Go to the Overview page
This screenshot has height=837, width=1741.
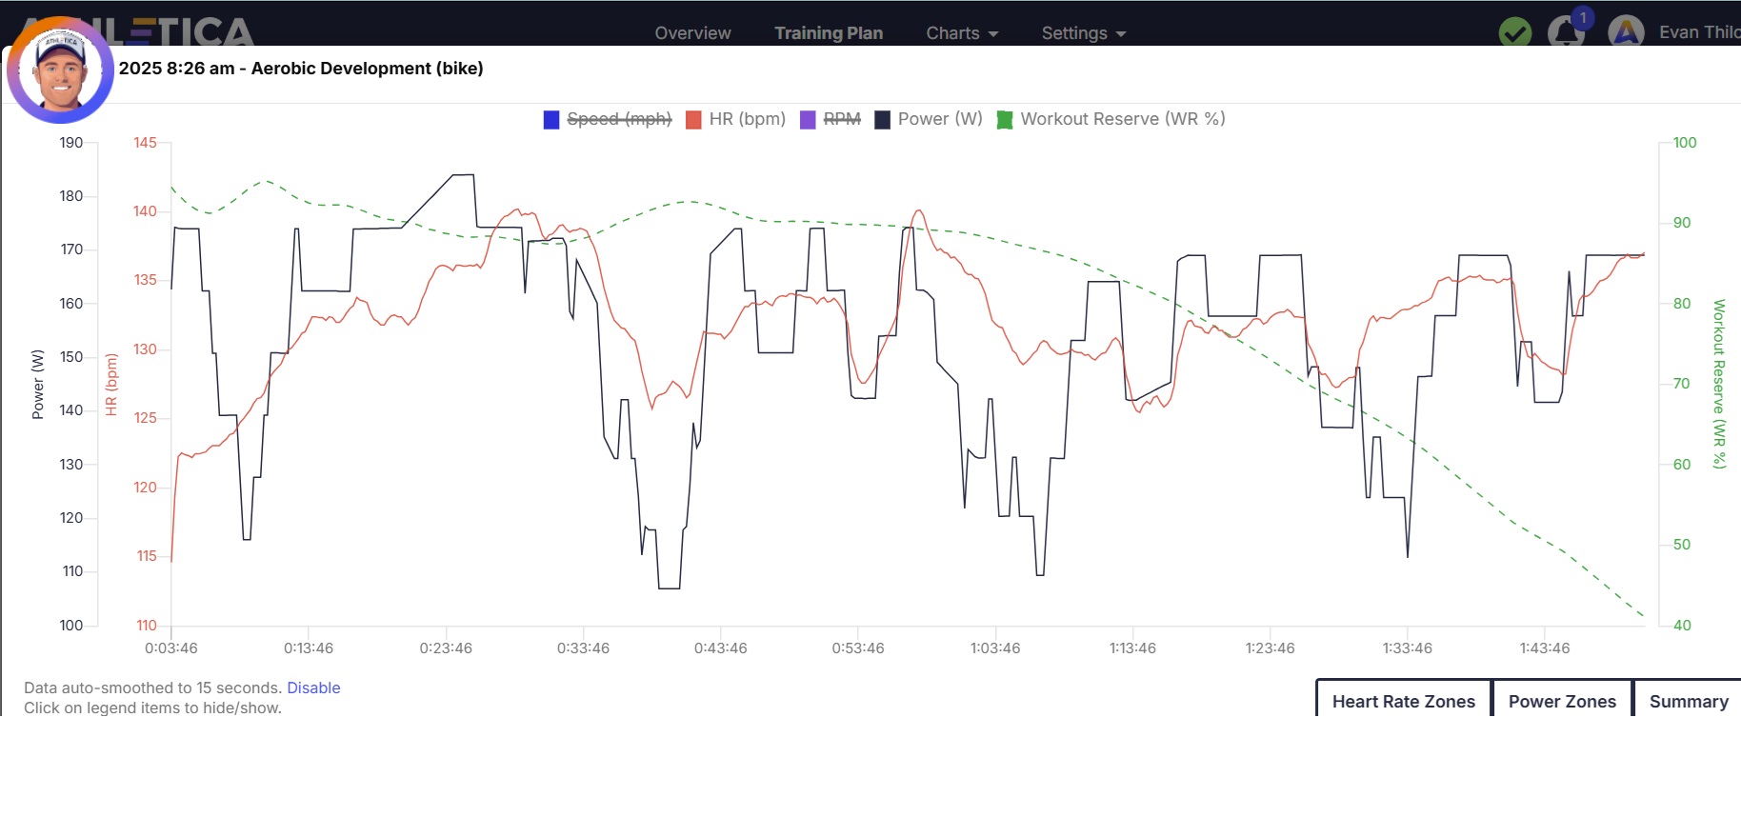(692, 33)
